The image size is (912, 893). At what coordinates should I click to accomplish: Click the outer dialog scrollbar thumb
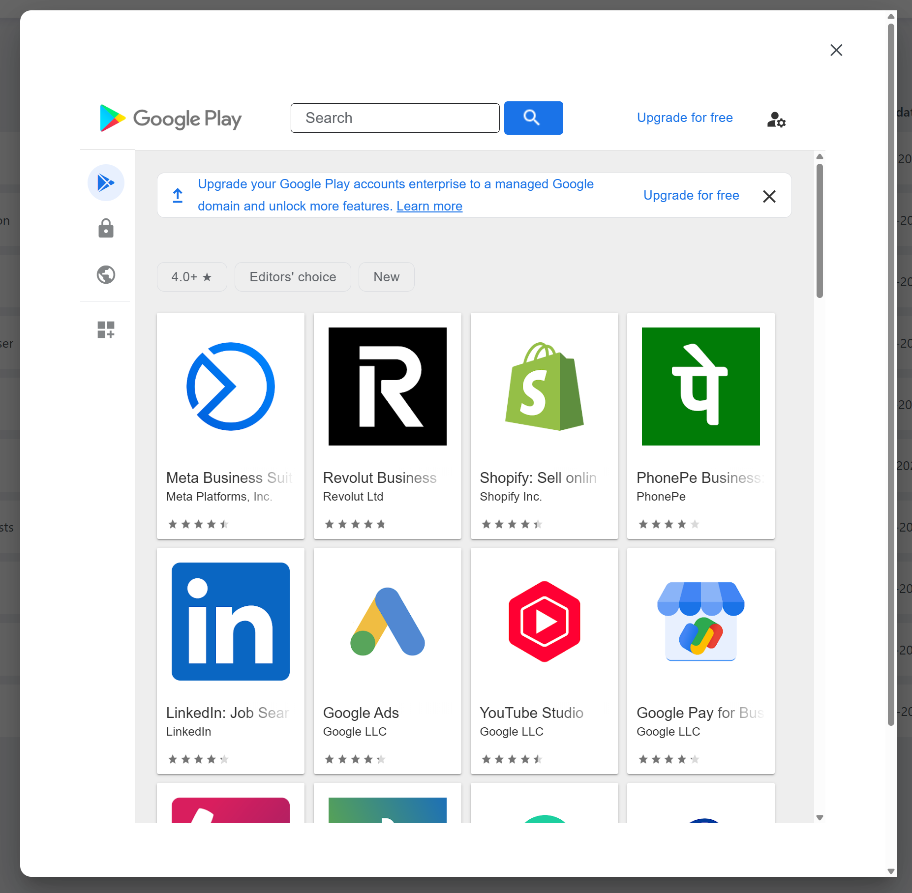click(x=891, y=375)
